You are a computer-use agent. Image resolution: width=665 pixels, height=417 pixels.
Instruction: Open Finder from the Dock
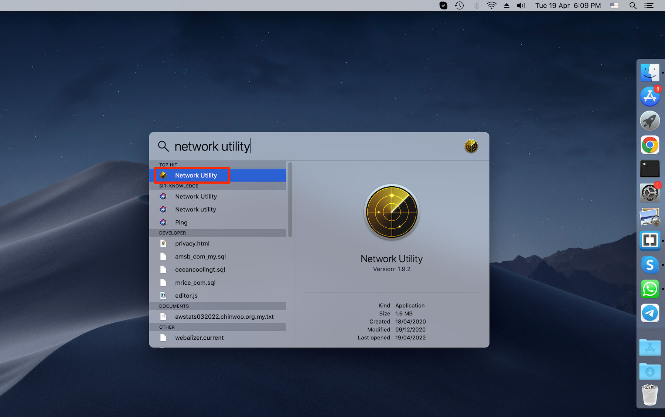649,72
